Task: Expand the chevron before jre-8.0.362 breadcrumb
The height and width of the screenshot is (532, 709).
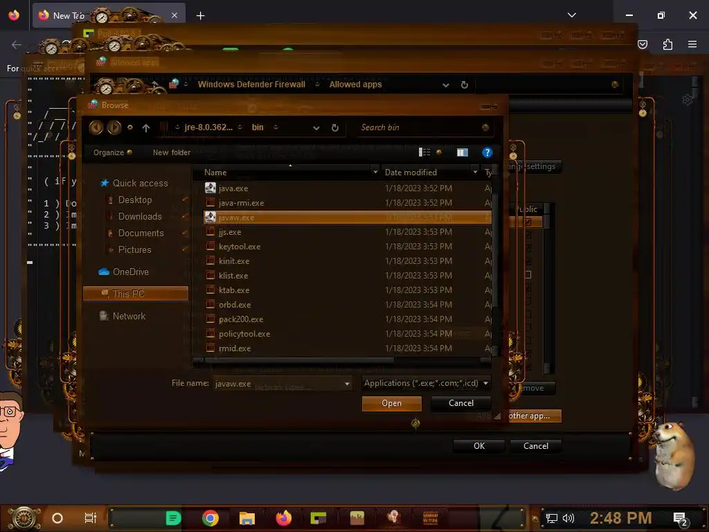Action: 177,127
